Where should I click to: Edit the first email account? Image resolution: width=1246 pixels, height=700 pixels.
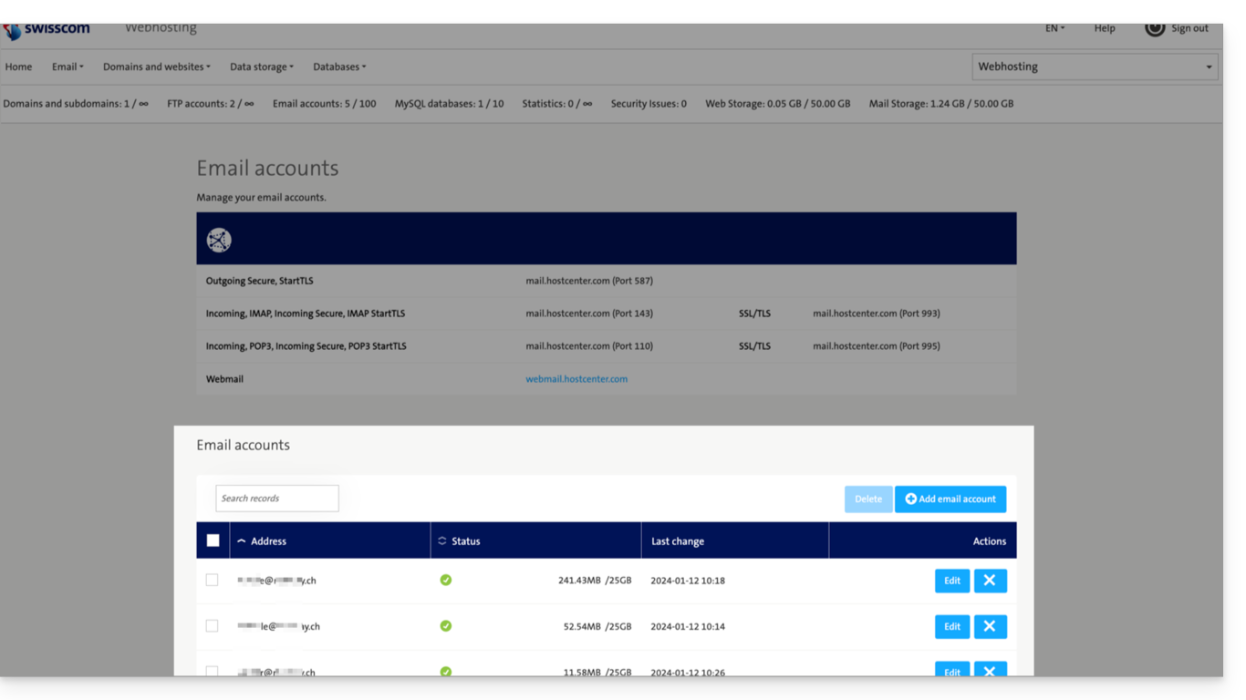click(x=951, y=581)
